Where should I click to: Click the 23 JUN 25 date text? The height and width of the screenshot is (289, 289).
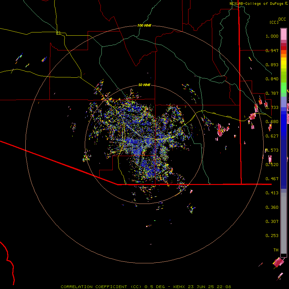(201, 287)
